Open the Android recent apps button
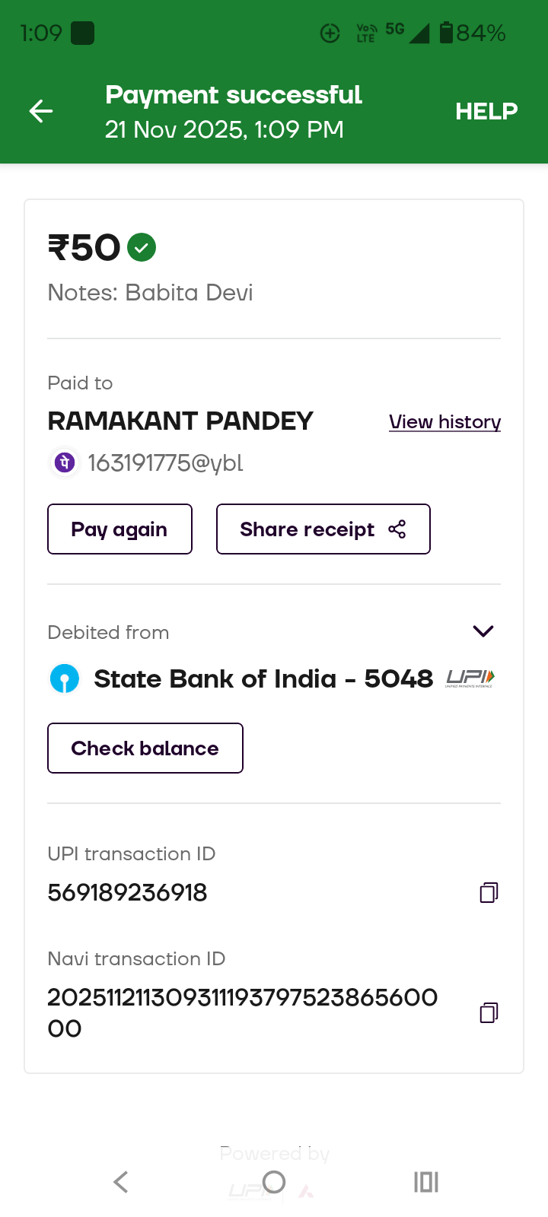The width and height of the screenshot is (548, 1217). [x=426, y=1182]
